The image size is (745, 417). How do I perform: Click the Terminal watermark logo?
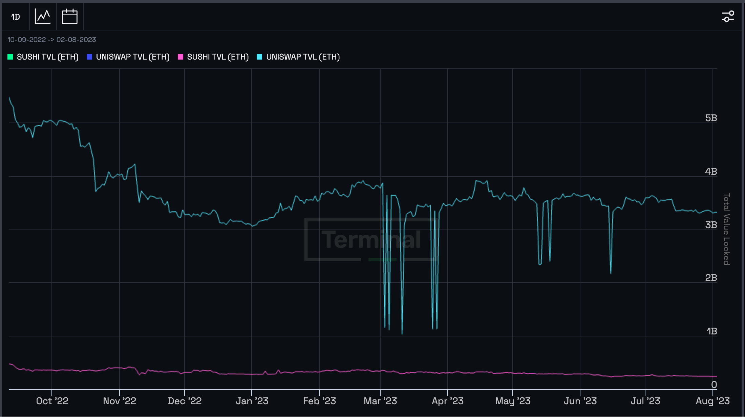371,240
